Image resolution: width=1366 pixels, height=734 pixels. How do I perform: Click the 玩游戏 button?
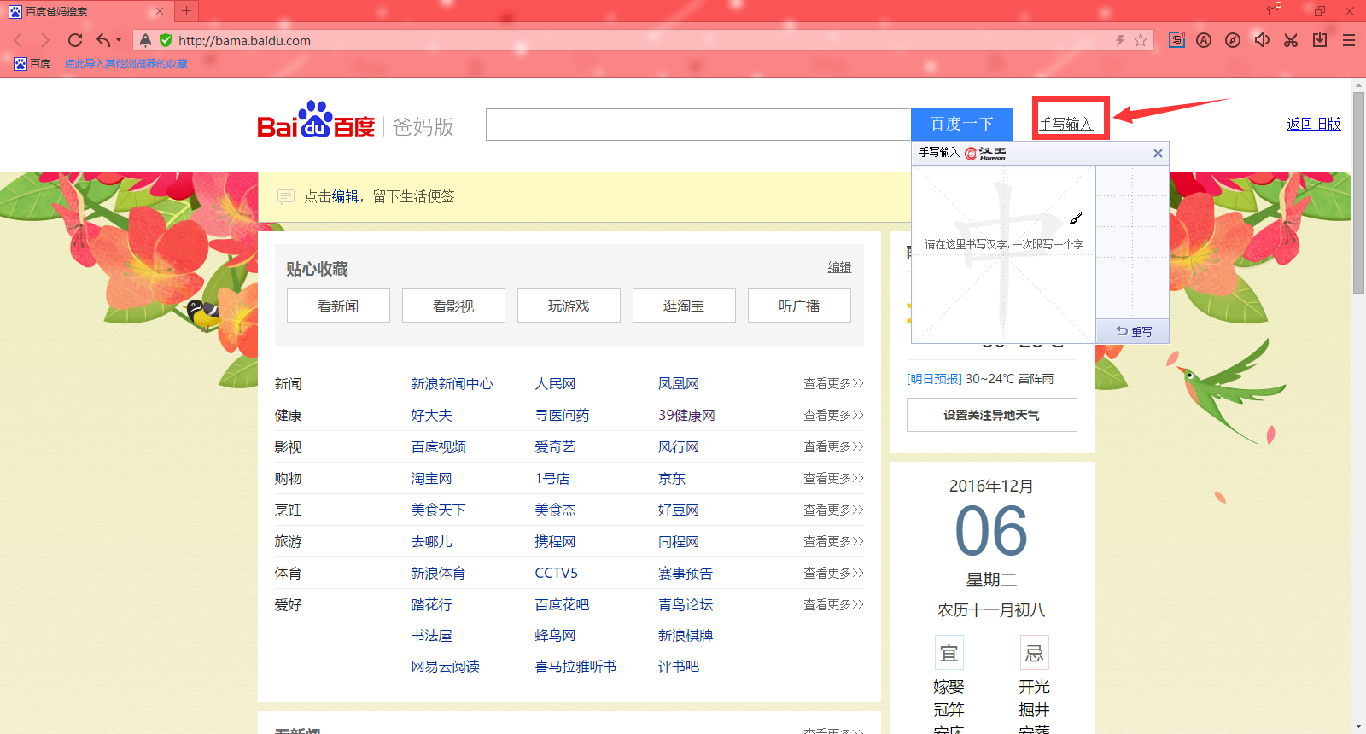[569, 306]
